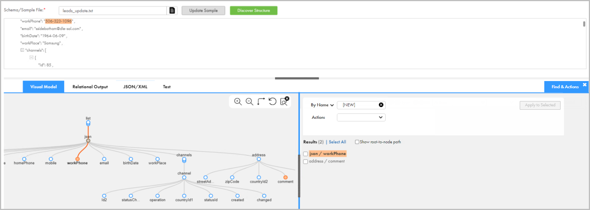Select the homePhone node
The width and height of the screenshot is (590, 210).
click(24, 159)
